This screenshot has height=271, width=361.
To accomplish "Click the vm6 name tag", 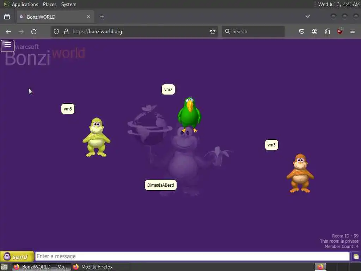I will coord(68,109).
